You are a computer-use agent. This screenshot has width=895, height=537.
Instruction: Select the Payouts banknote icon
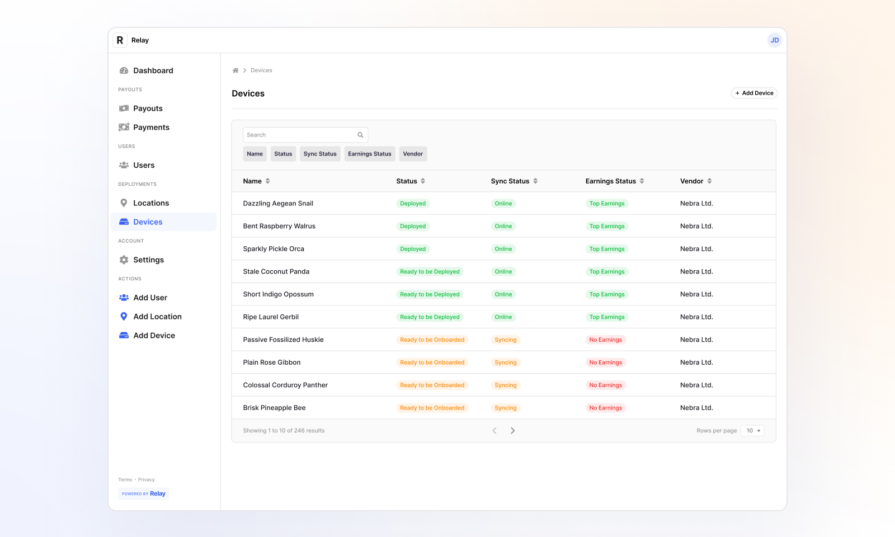pos(124,108)
